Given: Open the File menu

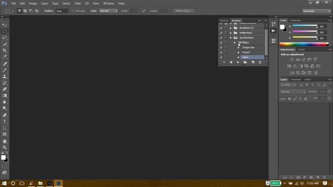Looking at the screenshot, I should coord(14,4).
